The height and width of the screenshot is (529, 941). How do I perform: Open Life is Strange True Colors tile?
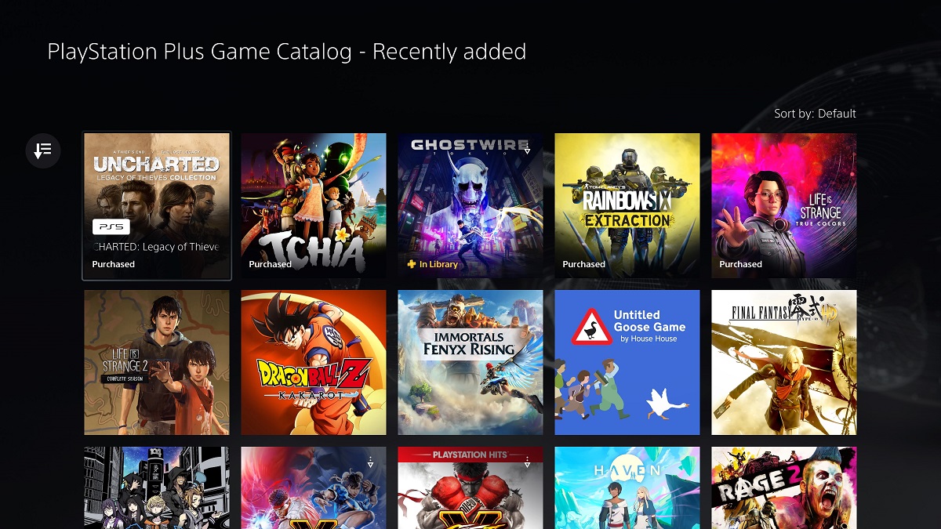click(784, 205)
